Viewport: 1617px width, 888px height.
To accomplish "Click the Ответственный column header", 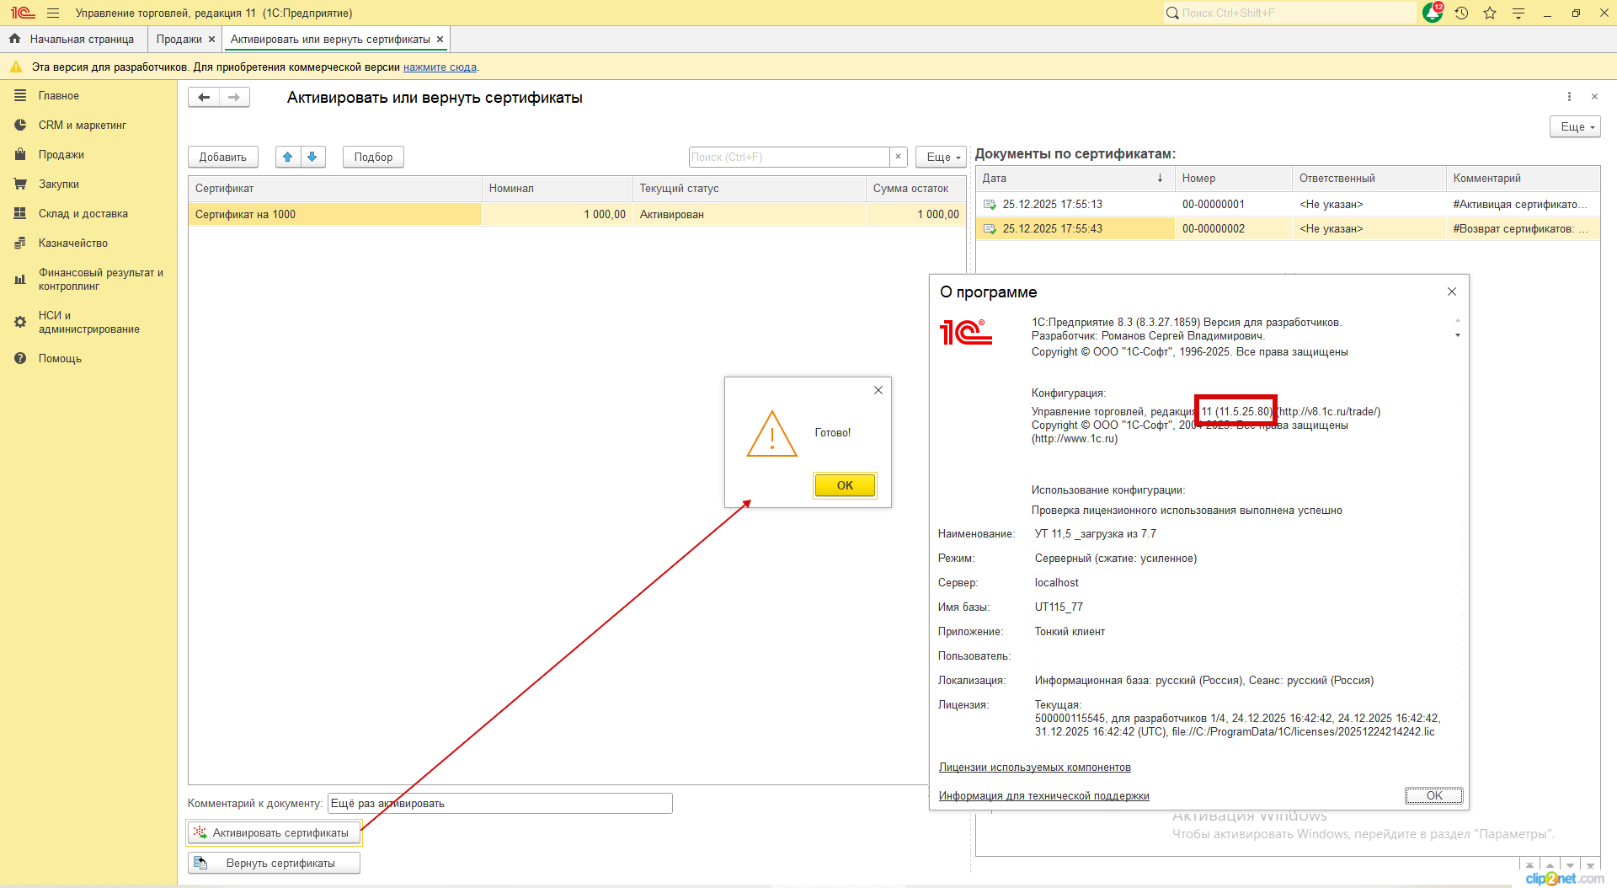I will click(x=1369, y=179).
